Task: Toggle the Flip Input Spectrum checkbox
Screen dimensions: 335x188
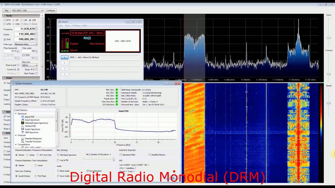Action: tap(58, 155)
